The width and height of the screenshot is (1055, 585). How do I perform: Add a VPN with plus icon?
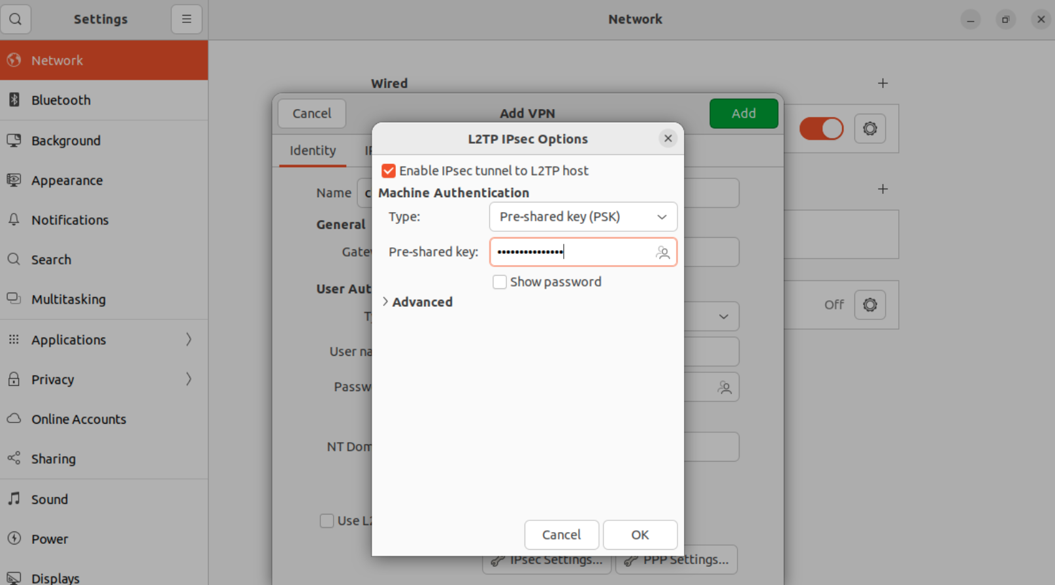[883, 189]
